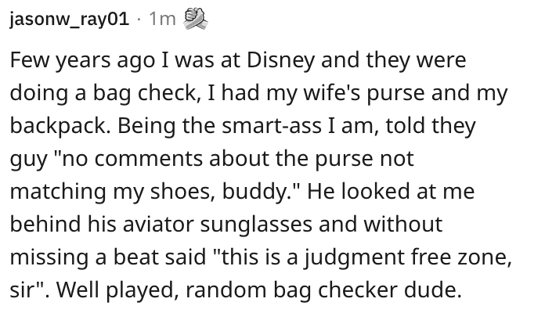Click the 1m comment timestamp
Screen dimensions: 545x313
click(x=162, y=19)
